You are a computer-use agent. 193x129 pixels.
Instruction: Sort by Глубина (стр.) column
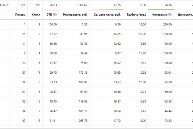click(135, 15)
